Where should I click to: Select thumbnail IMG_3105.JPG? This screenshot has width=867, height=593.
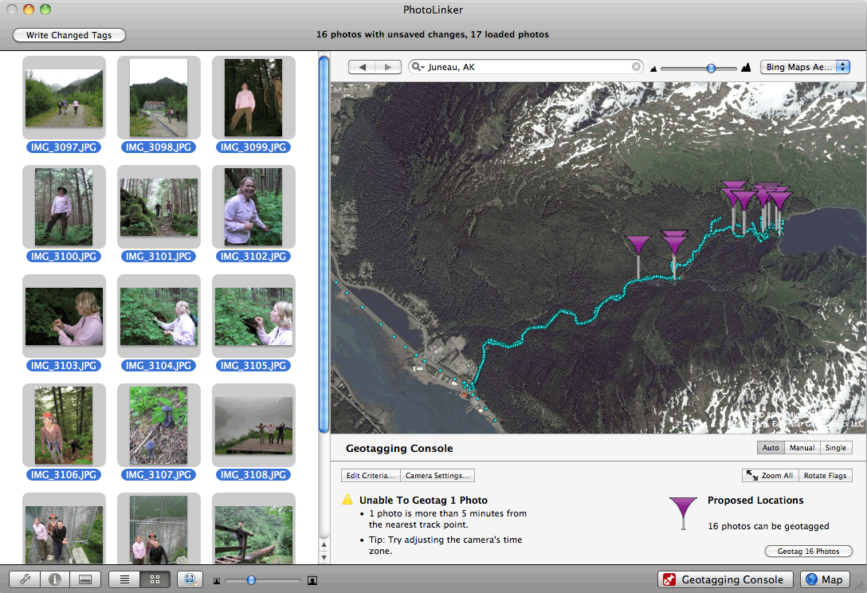253,316
